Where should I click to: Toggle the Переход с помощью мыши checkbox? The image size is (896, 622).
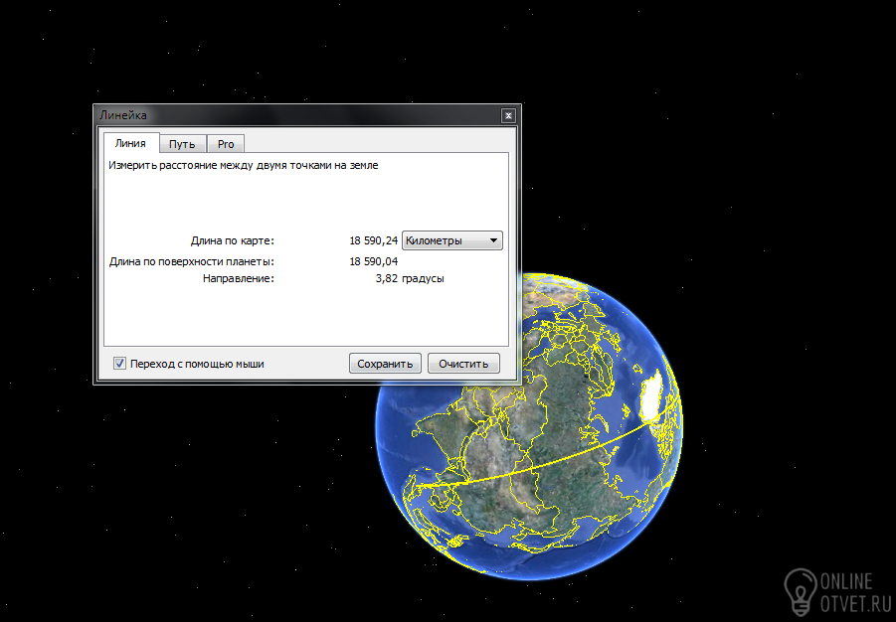point(120,364)
